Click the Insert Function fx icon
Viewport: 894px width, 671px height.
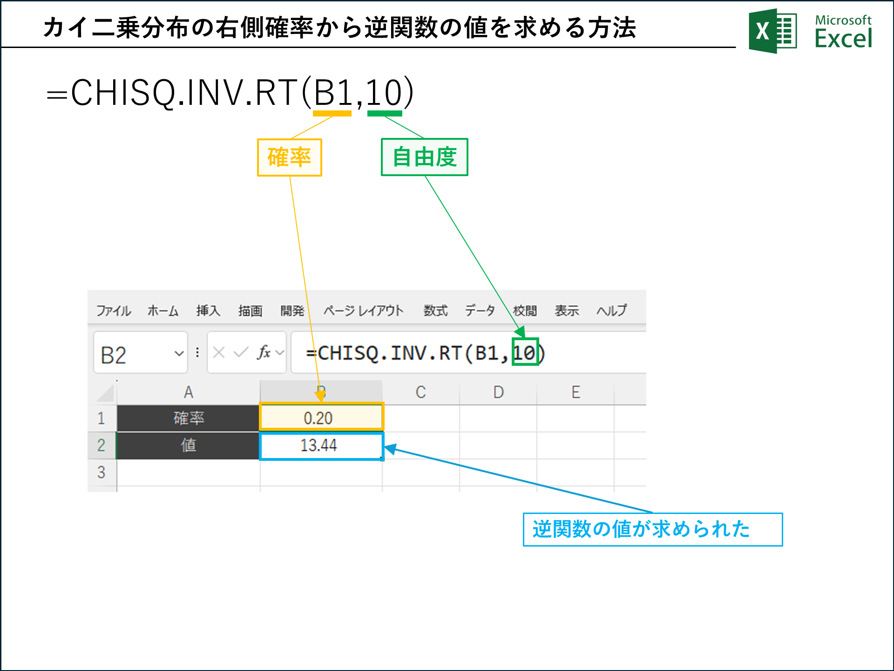coord(264,353)
